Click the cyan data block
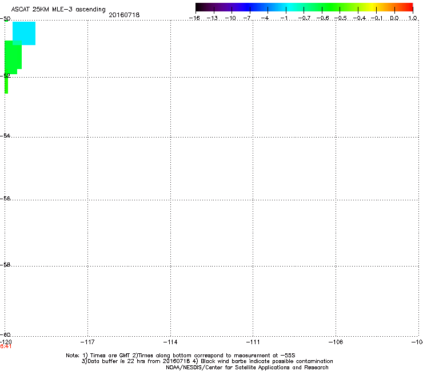The width and height of the screenshot is (423, 371). click(24, 33)
